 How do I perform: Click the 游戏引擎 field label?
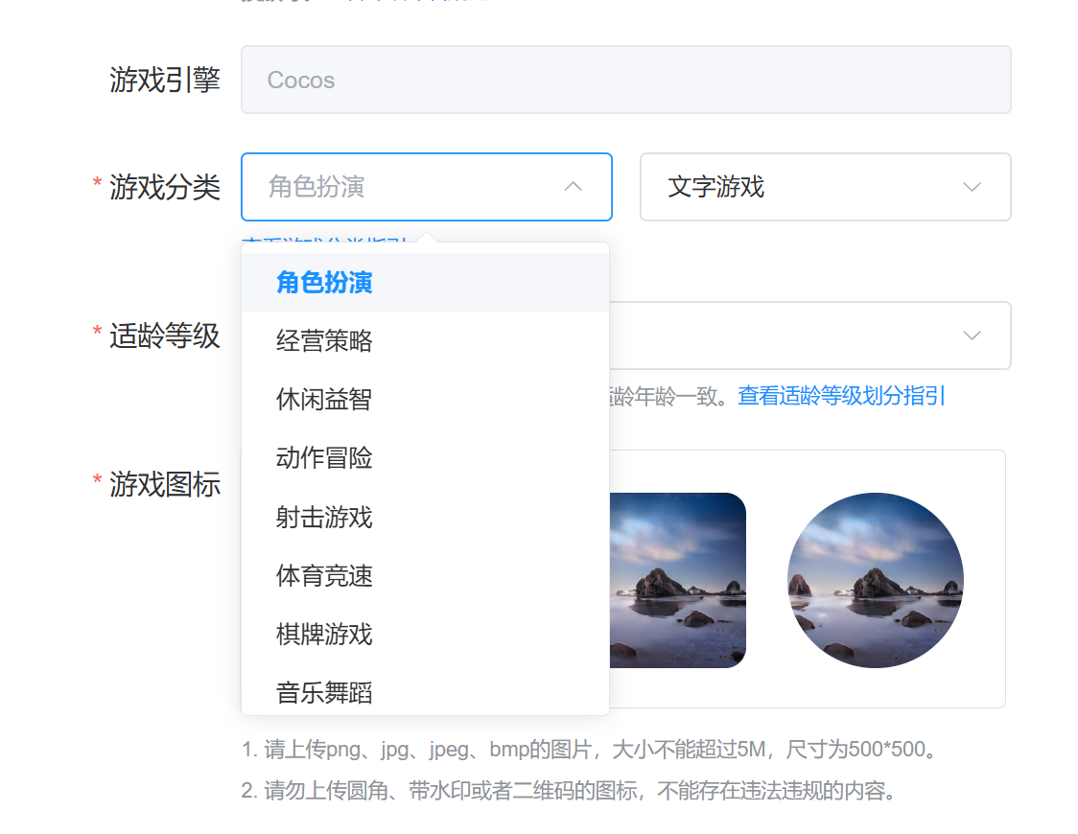tap(165, 80)
